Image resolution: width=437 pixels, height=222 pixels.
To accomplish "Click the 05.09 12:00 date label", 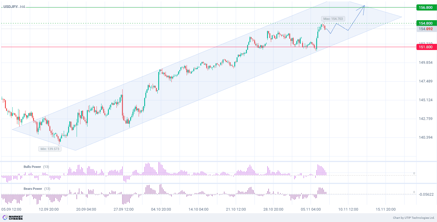I will 11,209.
